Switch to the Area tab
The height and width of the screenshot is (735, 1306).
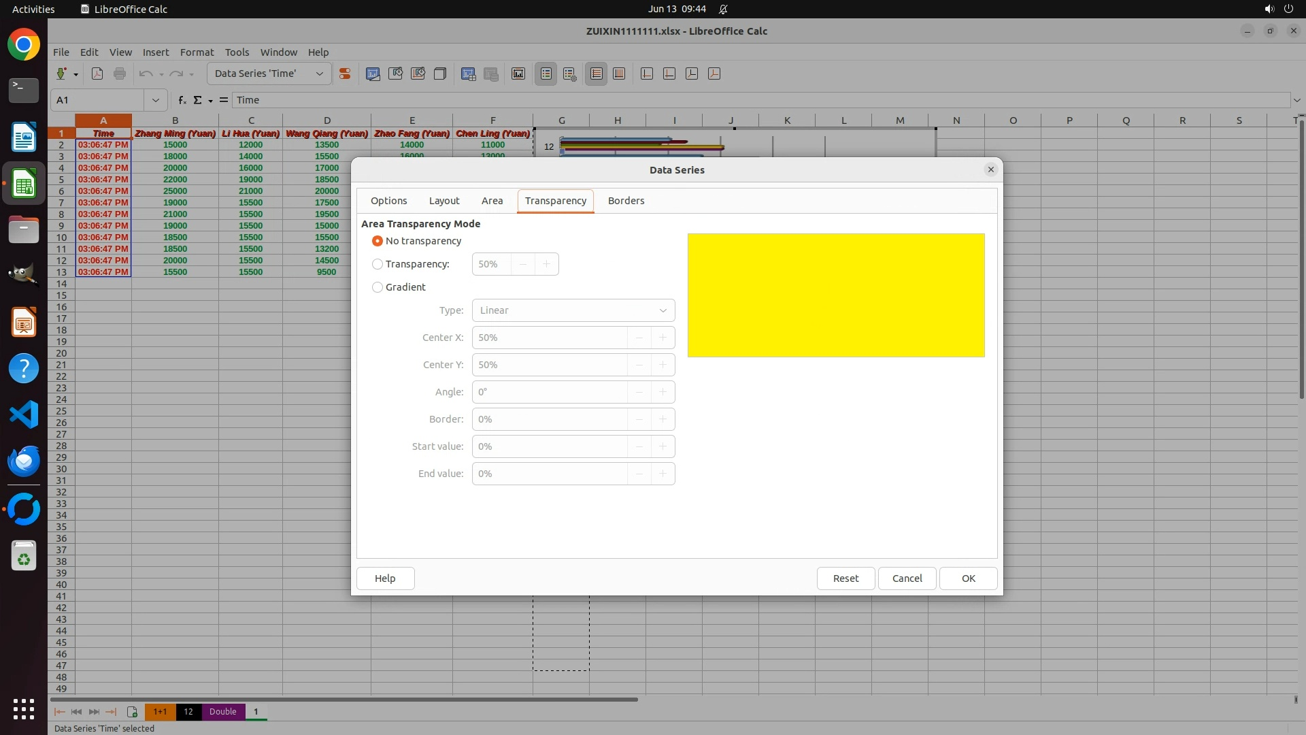492,201
